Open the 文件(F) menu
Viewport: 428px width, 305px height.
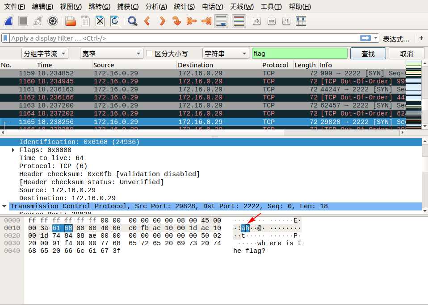[x=14, y=7]
